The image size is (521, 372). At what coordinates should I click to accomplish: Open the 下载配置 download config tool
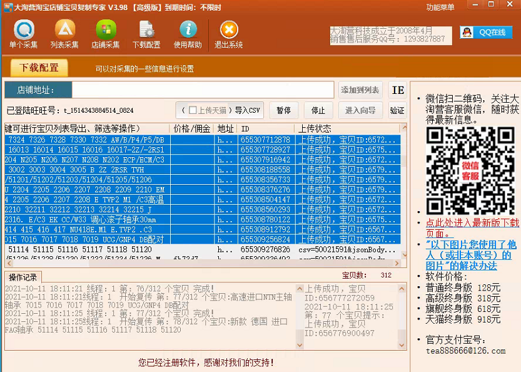(146, 34)
